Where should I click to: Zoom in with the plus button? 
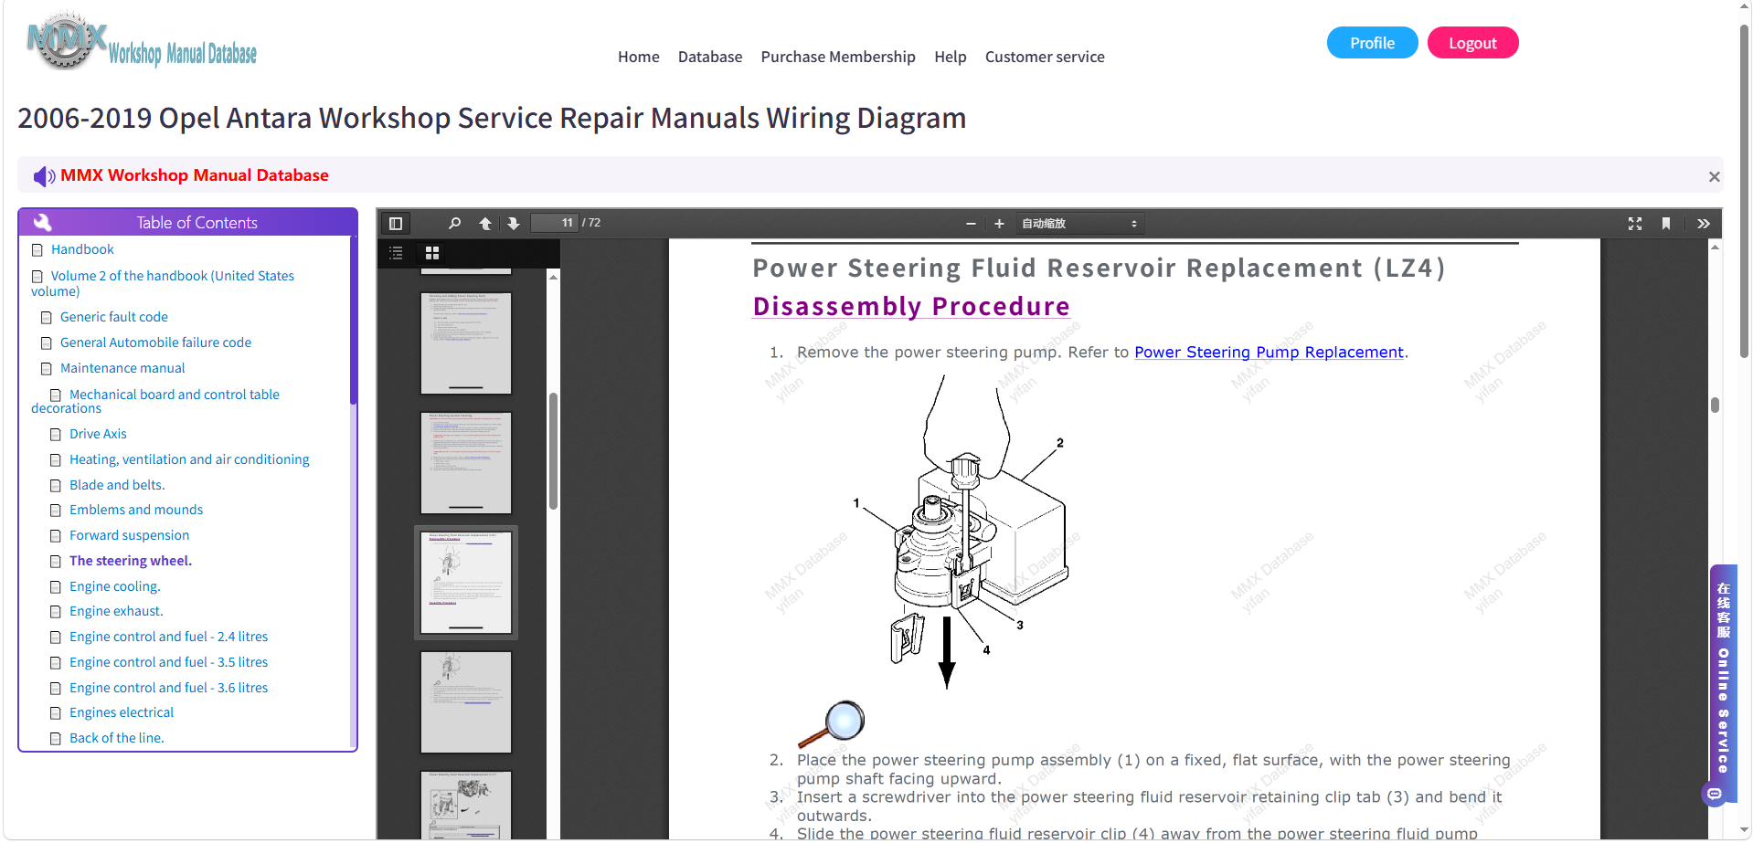click(999, 224)
